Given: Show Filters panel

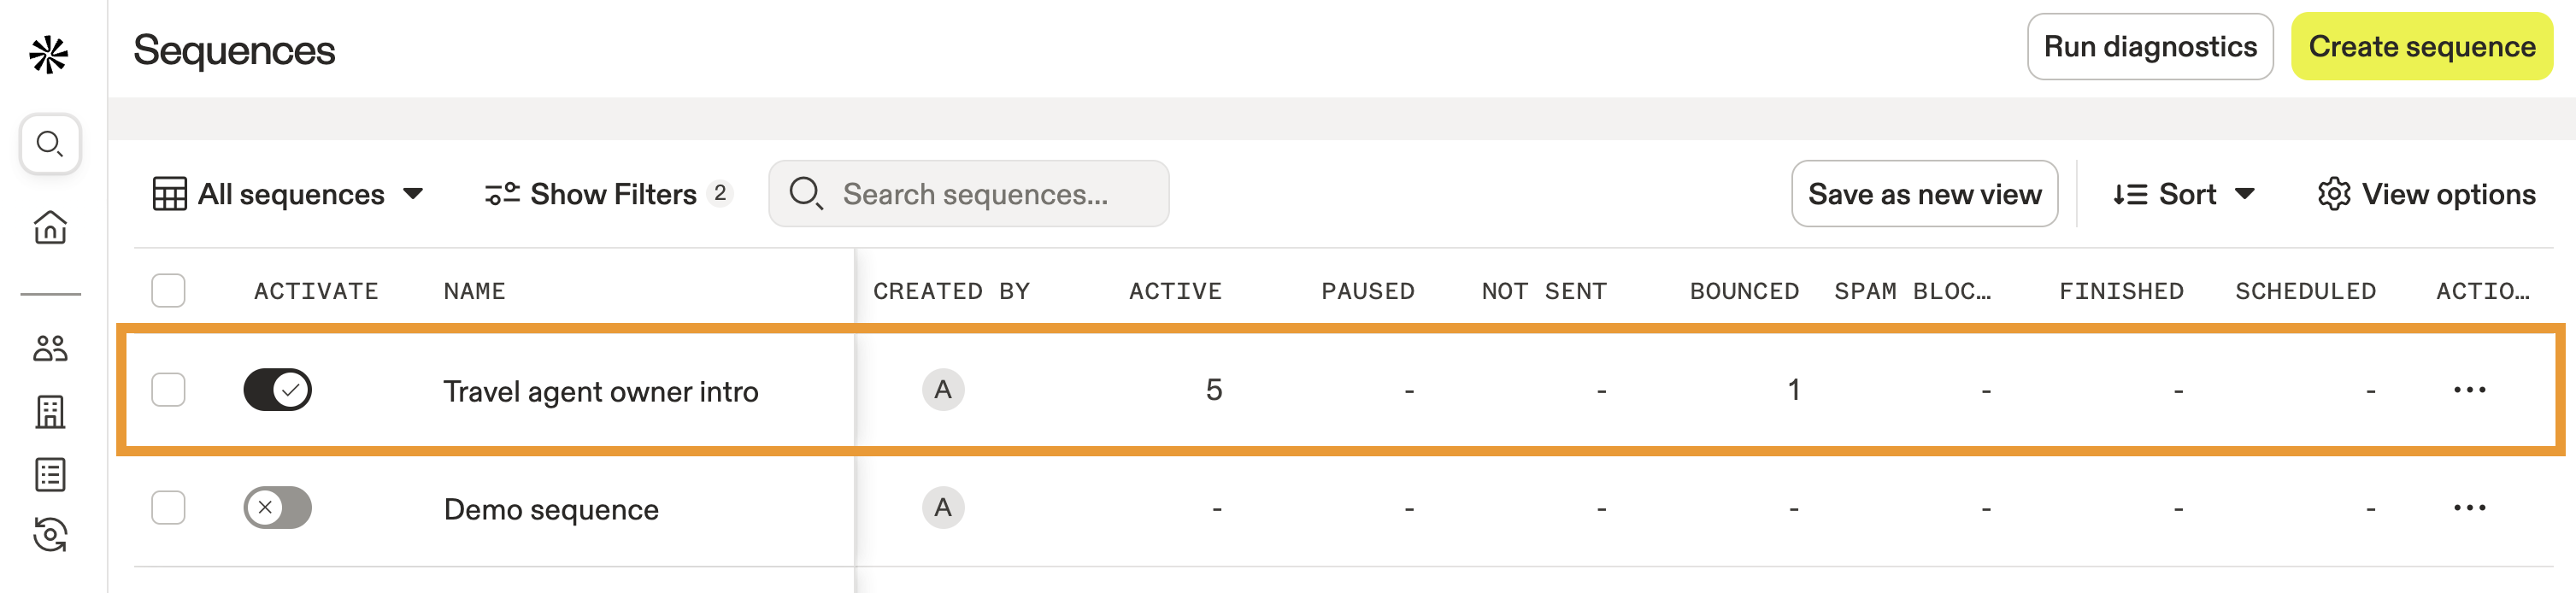Looking at the screenshot, I should (x=608, y=194).
